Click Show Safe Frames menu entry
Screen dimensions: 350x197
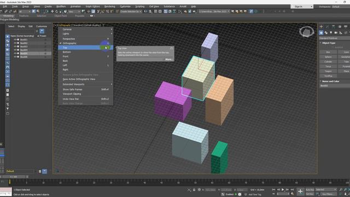(85, 89)
